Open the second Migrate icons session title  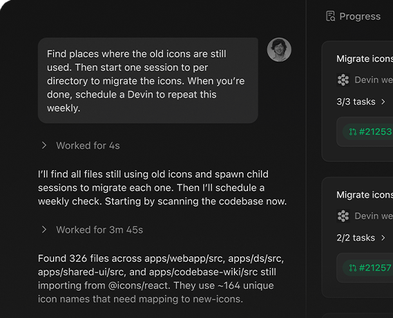[364, 194]
